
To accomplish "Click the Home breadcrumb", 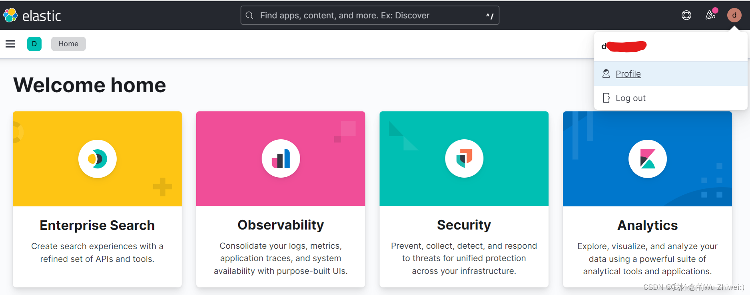I will click(68, 44).
